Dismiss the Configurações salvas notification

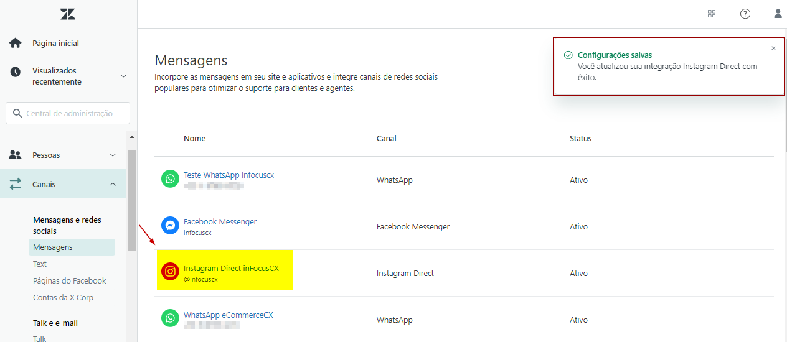(773, 48)
